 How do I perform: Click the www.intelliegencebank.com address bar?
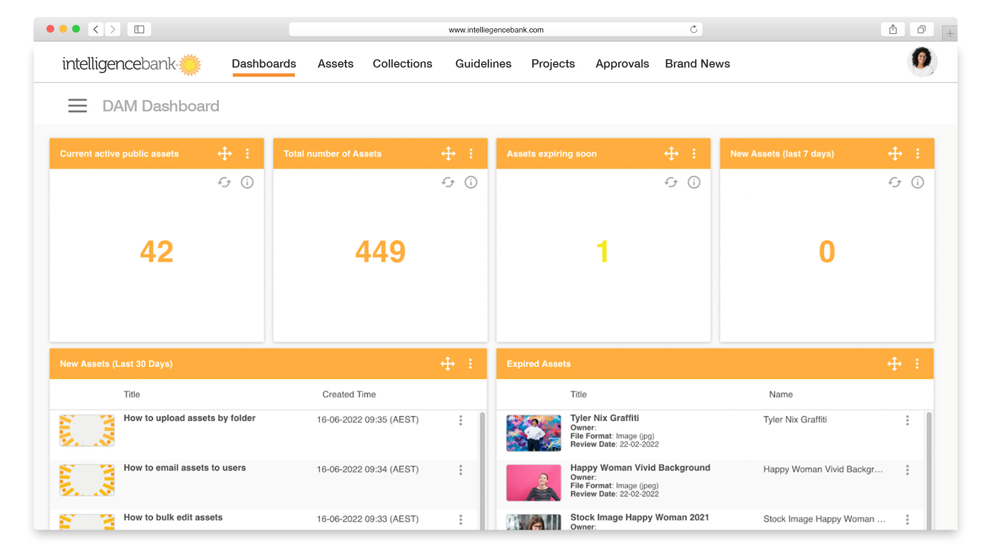tap(495, 29)
